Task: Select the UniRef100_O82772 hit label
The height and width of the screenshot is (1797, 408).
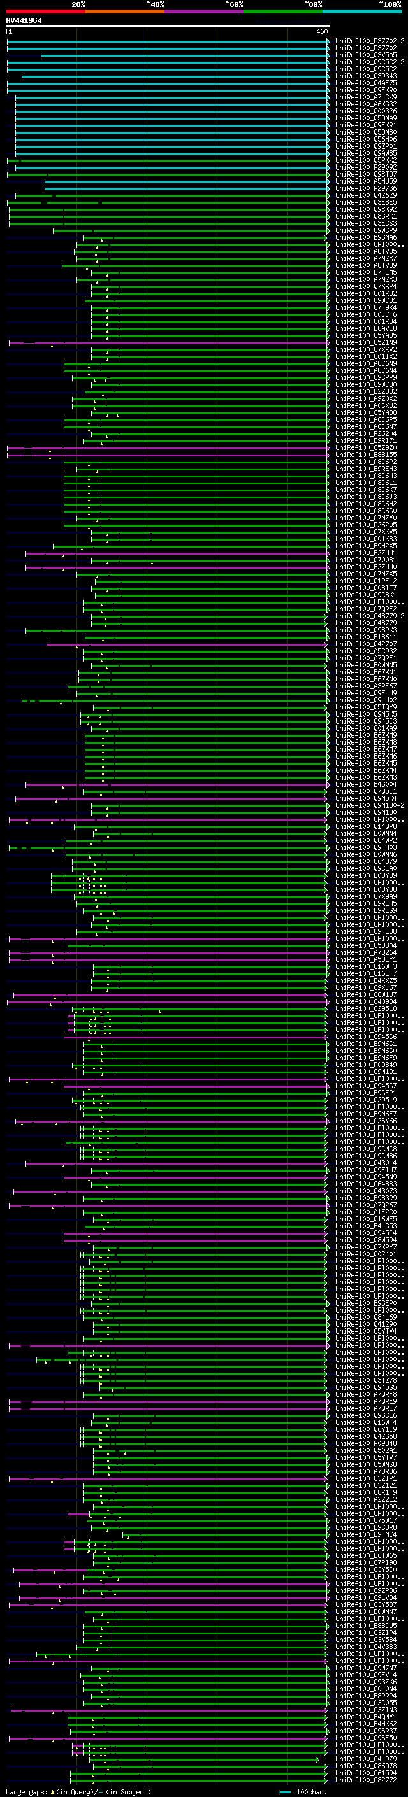Action: [x=365, y=1780]
